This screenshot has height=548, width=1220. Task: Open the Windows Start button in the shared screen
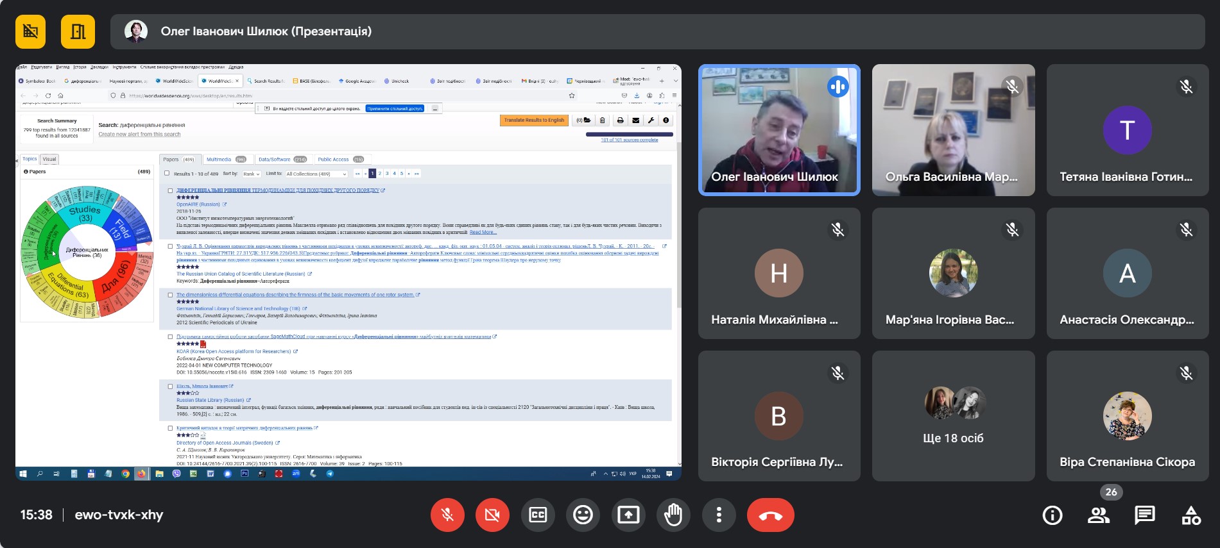(23, 474)
